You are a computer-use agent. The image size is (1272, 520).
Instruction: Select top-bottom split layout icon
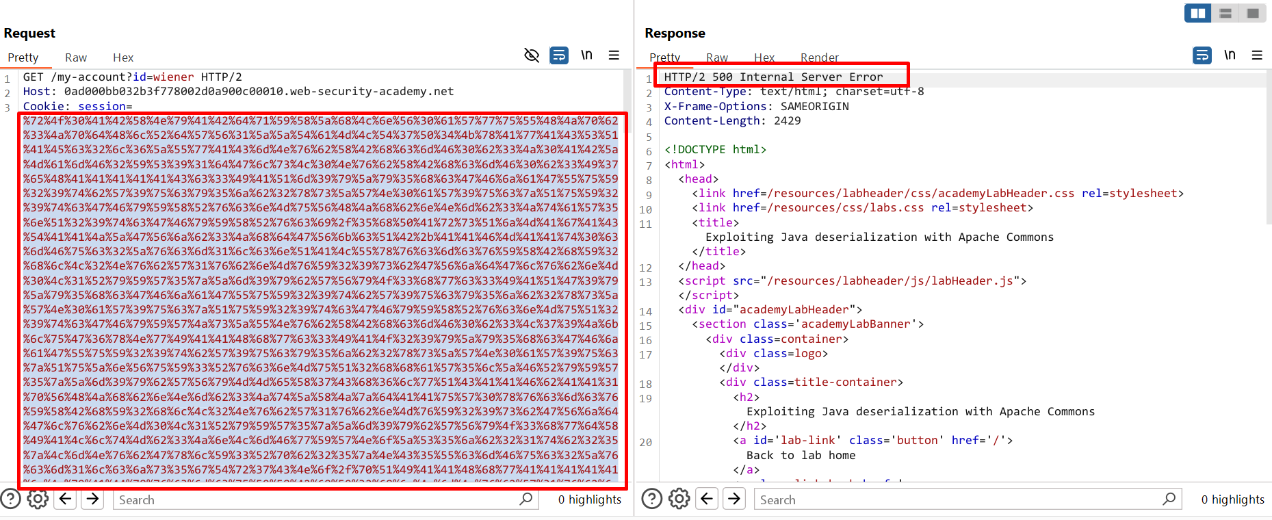coord(1225,13)
